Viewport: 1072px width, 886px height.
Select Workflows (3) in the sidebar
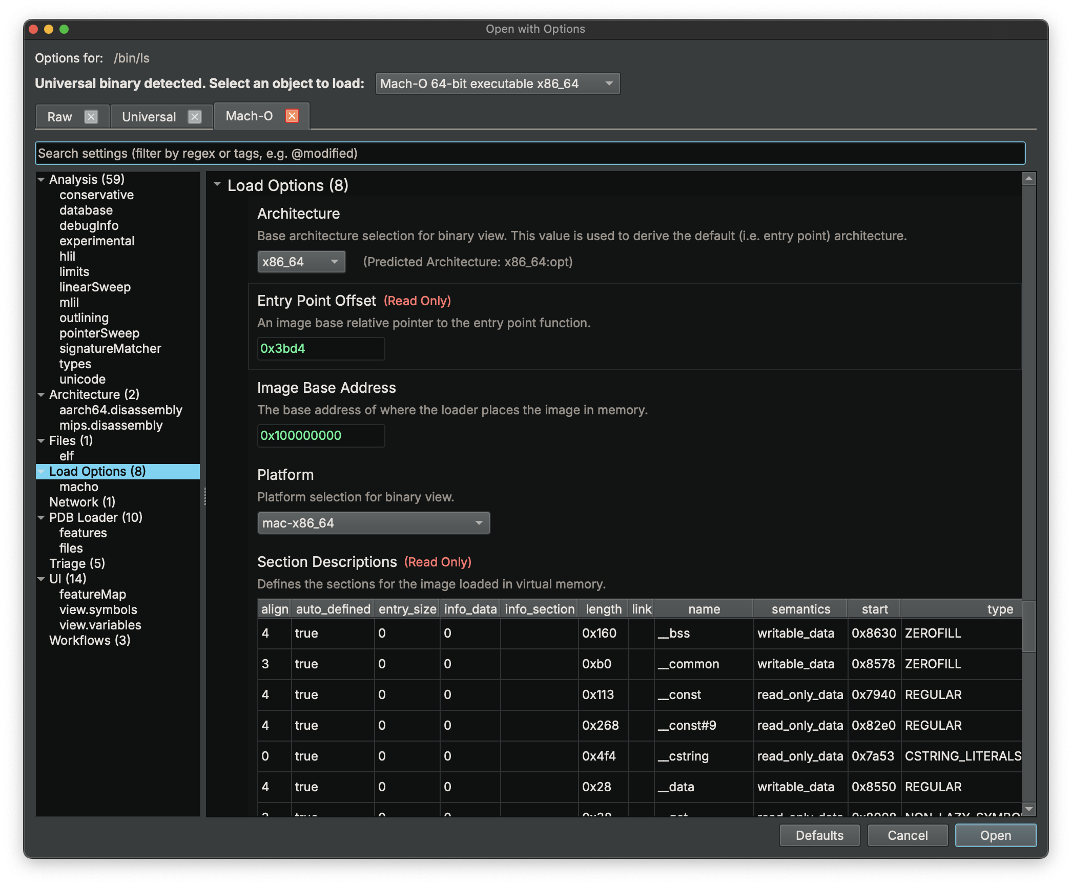click(90, 640)
